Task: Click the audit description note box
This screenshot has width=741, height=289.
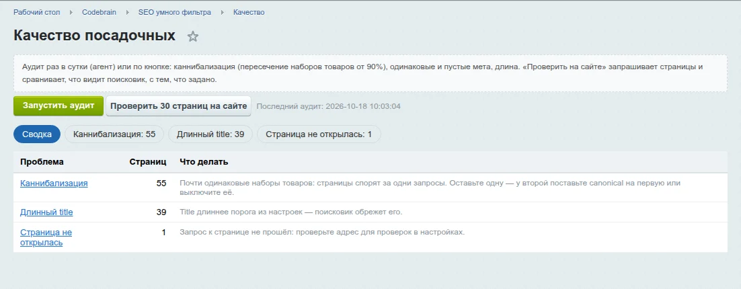Action: pos(370,73)
